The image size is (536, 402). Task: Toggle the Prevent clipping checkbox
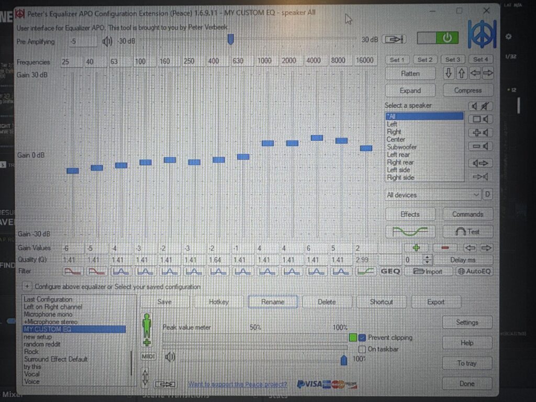pyautogui.click(x=362, y=338)
